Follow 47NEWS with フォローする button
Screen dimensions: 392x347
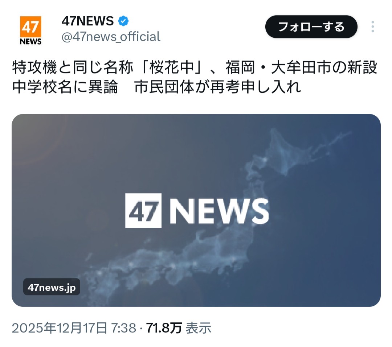[311, 27]
